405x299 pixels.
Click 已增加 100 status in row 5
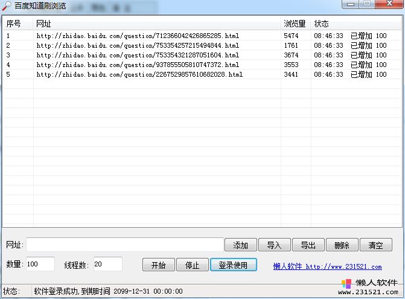pyautogui.click(x=369, y=74)
